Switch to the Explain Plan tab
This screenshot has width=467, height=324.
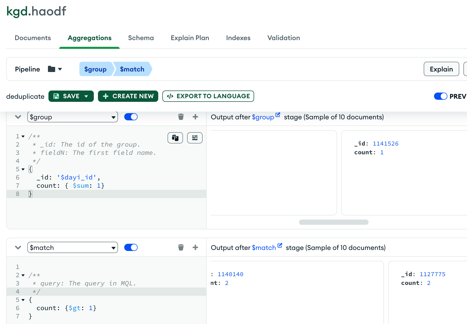(190, 38)
